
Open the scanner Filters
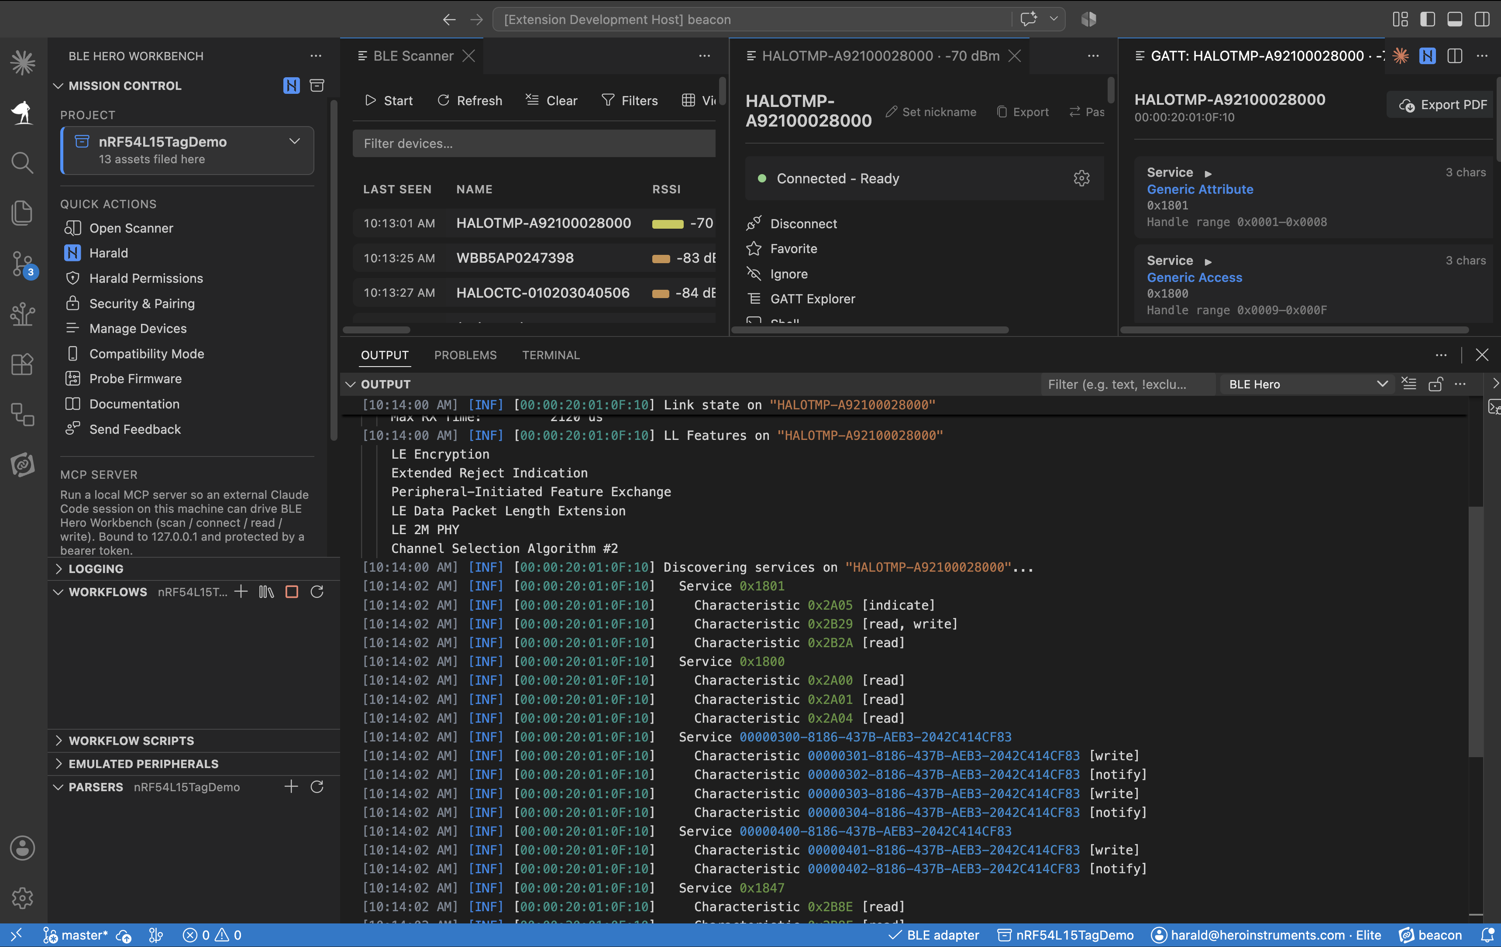(630, 100)
